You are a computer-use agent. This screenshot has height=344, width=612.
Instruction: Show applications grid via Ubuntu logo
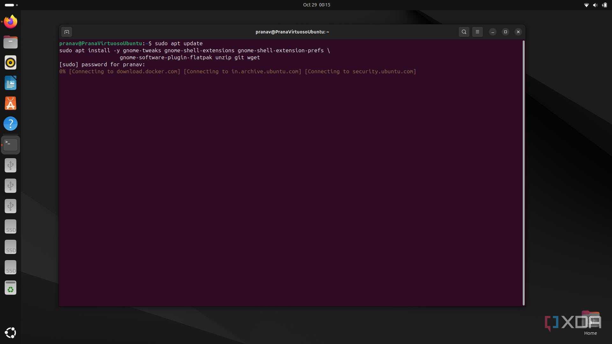[x=11, y=333]
